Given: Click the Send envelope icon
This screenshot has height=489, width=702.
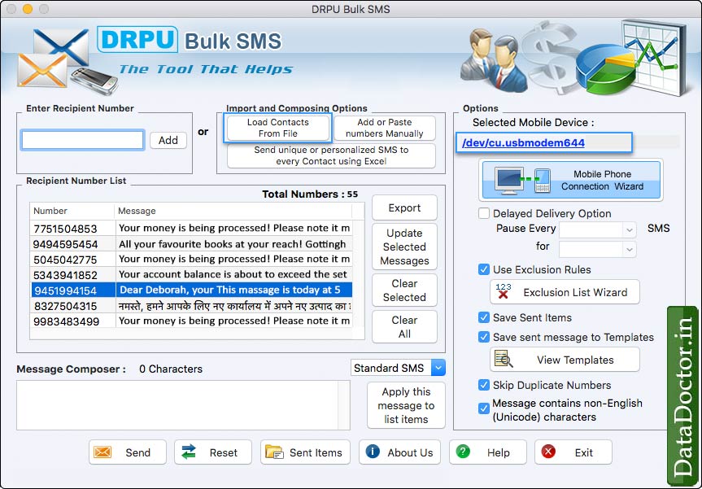Looking at the screenshot, I should click(102, 452).
